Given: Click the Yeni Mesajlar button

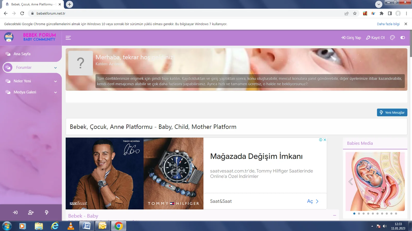Looking at the screenshot, I should point(392,112).
